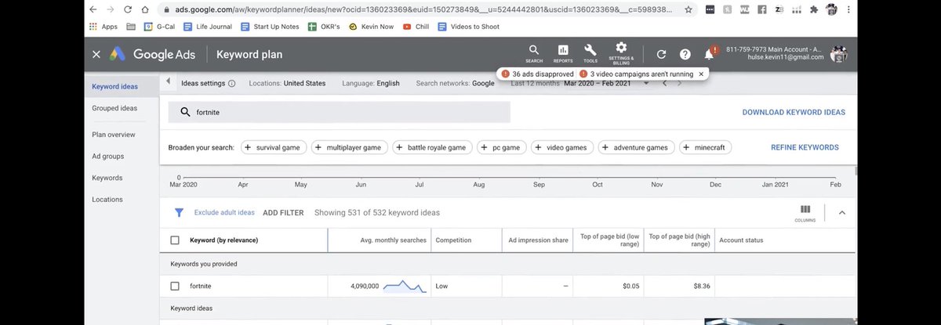The image size is (941, 325).
Task: Open the Chrome Extensions puzzle icon
Action: click(813, 10)
